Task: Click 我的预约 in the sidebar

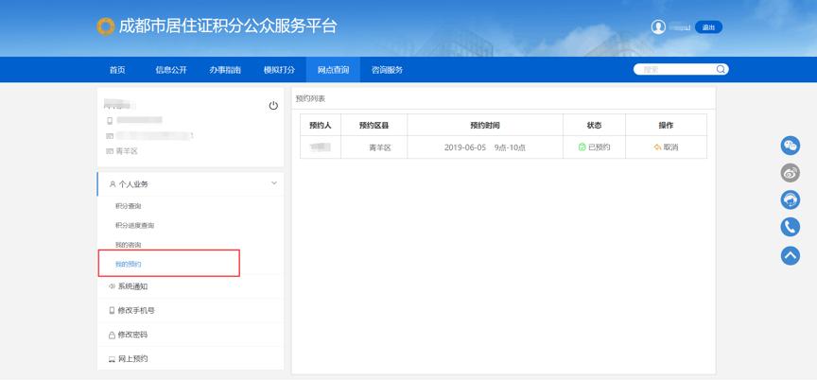Action: [128, 264]
